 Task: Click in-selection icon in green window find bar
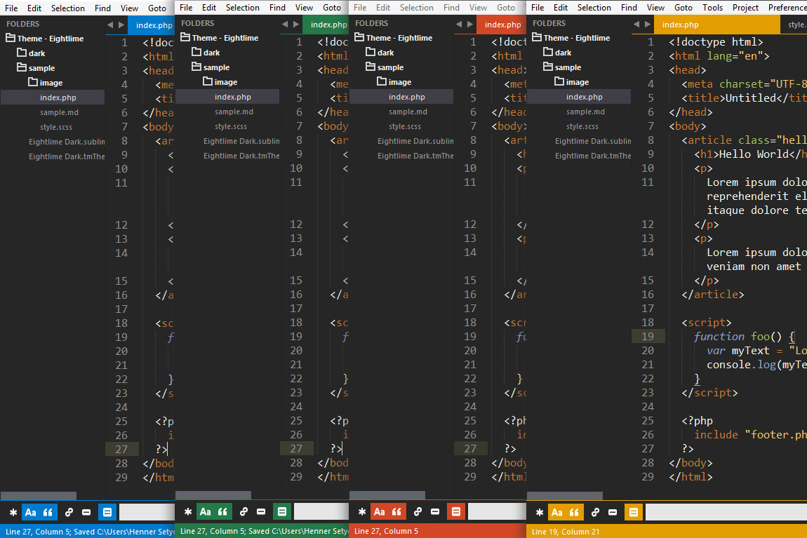(x=261, y=512)
